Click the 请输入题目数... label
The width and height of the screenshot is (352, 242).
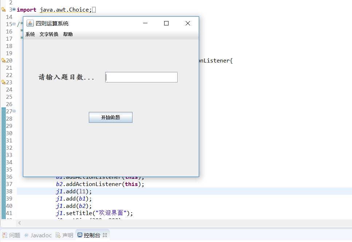[x=66, y=77]
